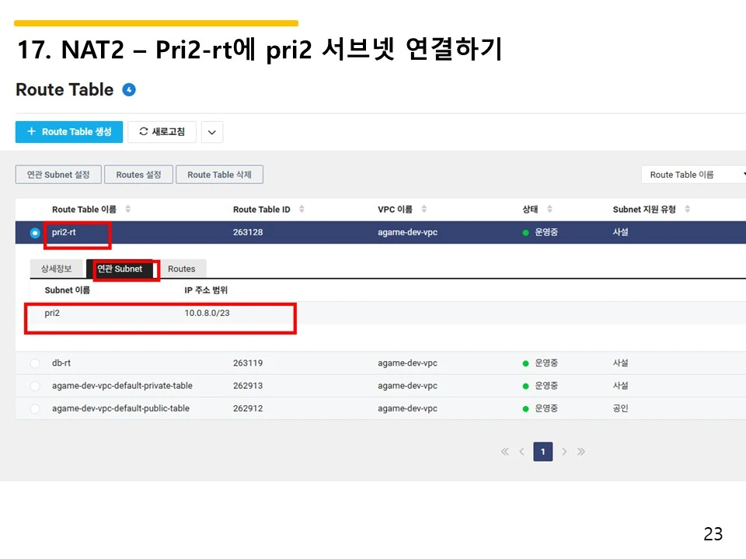Sort rows by 상태 column arrows

click(x=550, y=209)
